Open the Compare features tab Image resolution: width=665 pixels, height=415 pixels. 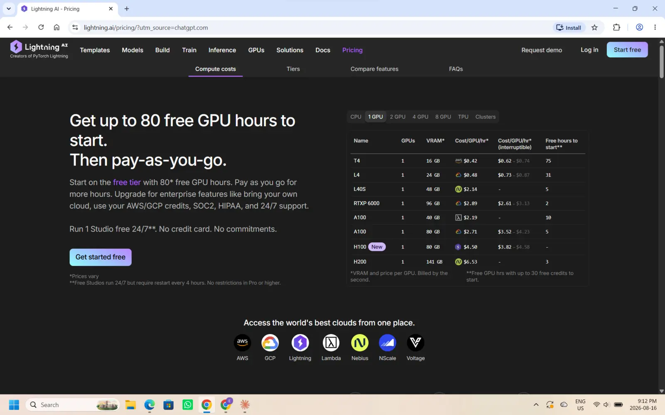pyautogui.click(x=374, y=69)
